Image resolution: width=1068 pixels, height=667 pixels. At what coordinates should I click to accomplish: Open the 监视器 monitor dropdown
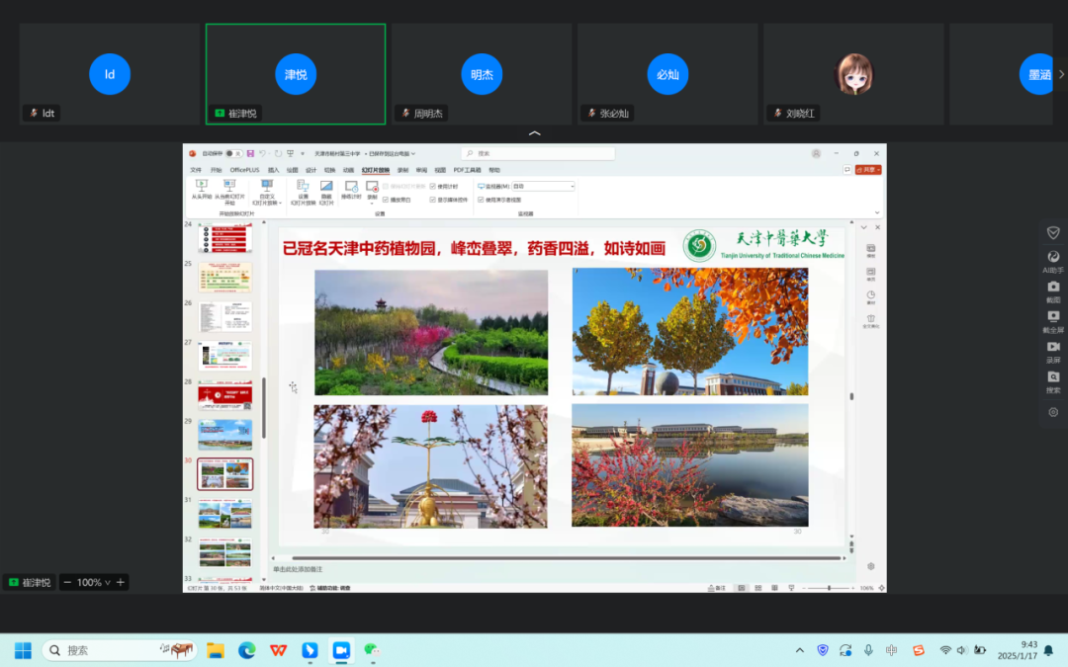(x=542, y=186)
